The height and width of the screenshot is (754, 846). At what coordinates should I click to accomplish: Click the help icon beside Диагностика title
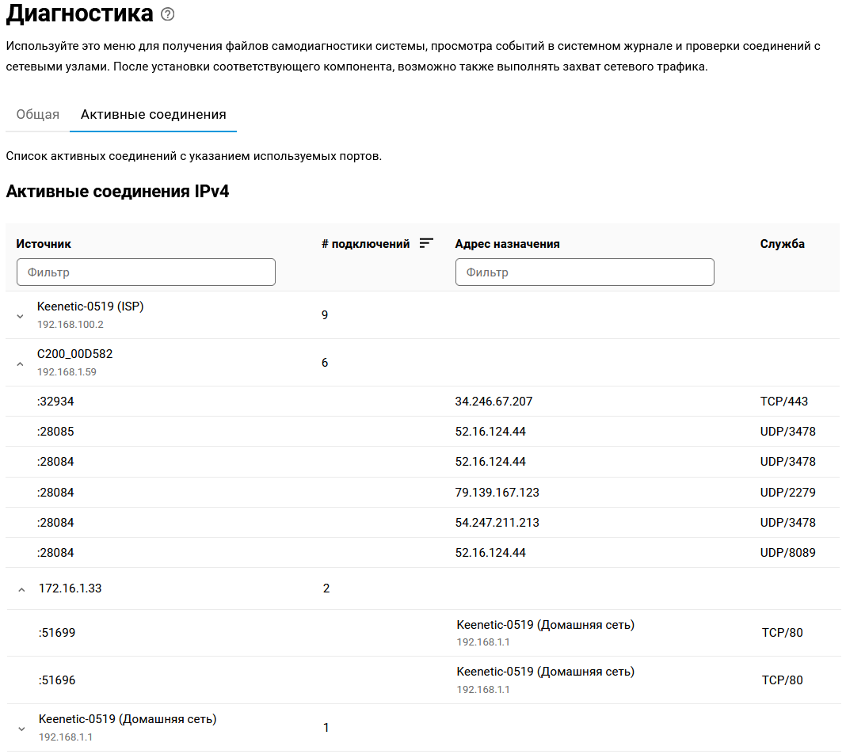[x=167, y=14]
